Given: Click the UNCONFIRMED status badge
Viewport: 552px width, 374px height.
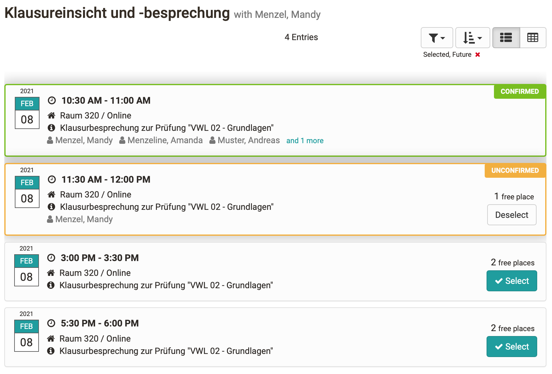Looking at the screenshot, I should pos(515,171).
